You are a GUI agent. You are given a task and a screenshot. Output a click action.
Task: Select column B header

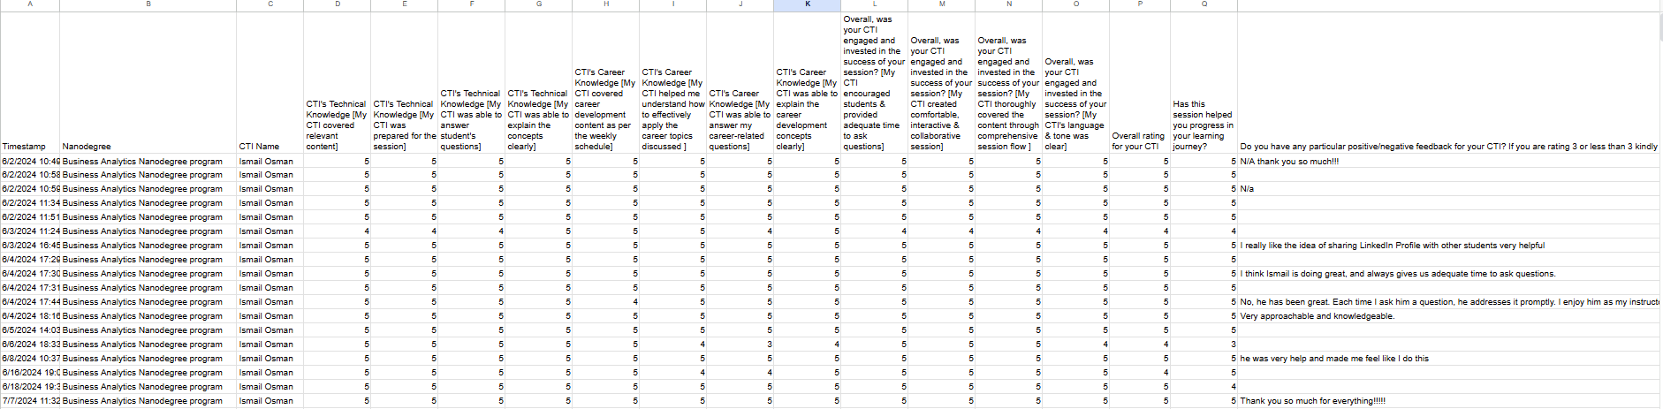[x=148, y=4]
